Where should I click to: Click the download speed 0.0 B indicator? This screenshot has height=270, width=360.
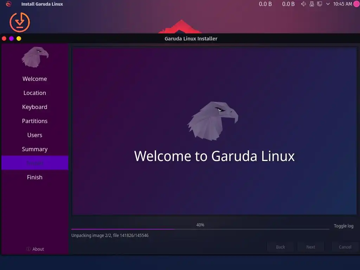click(x=288, y=4)
